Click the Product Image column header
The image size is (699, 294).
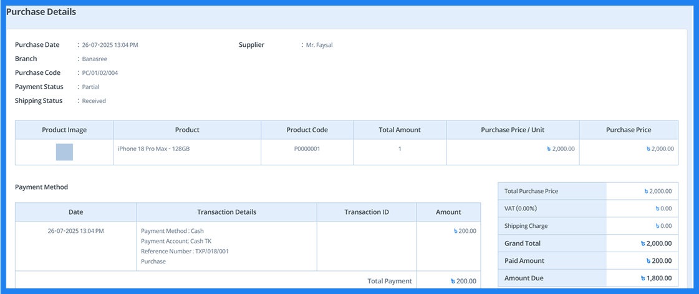(64, 130)
